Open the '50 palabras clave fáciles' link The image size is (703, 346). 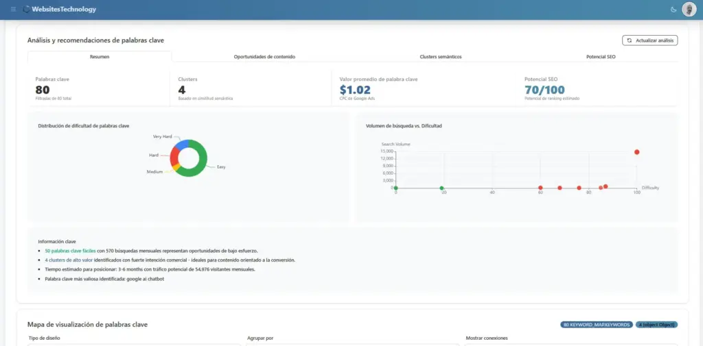tap(71, 251)
